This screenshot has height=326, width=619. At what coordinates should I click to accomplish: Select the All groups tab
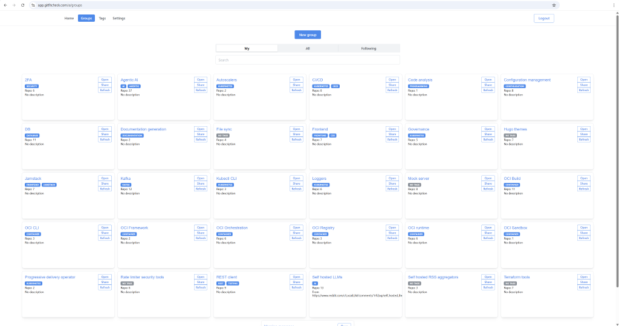[308, 48]
